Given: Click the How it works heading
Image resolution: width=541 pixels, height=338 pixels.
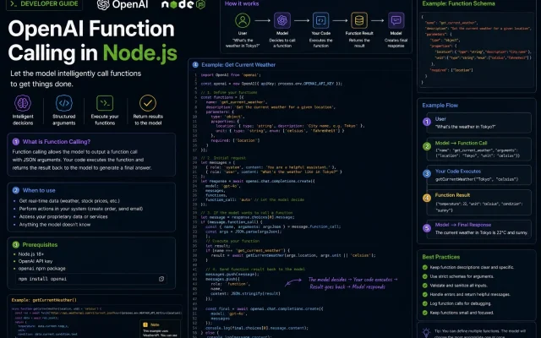Looking at the screenshot, I should (x=242, y=3).
